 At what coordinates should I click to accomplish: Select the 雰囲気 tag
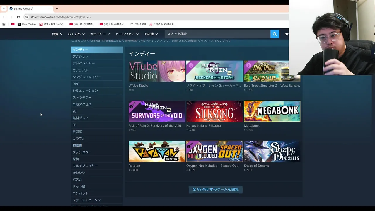(97, 132)
